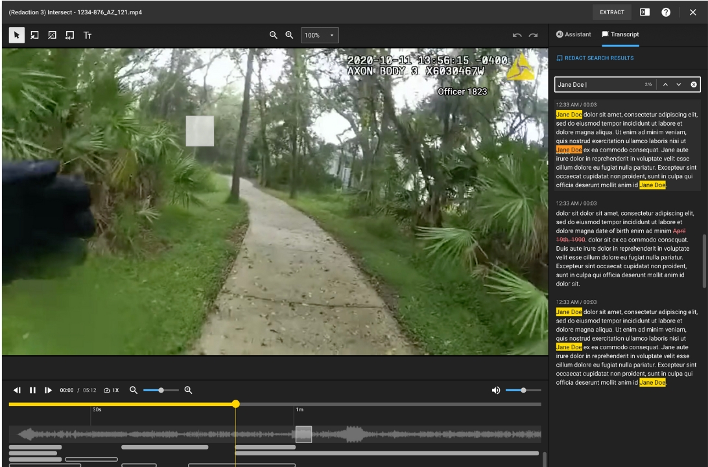Image resolution: width=708 pixels, height=467 pixels.
Task: Click Redact Search Results link
Action: (595, 58)
